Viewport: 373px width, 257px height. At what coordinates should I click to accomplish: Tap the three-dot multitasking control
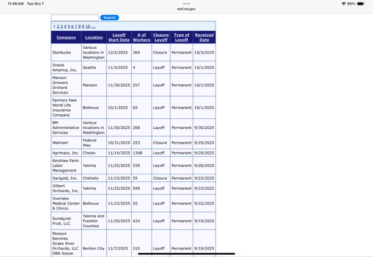[187, 4]
